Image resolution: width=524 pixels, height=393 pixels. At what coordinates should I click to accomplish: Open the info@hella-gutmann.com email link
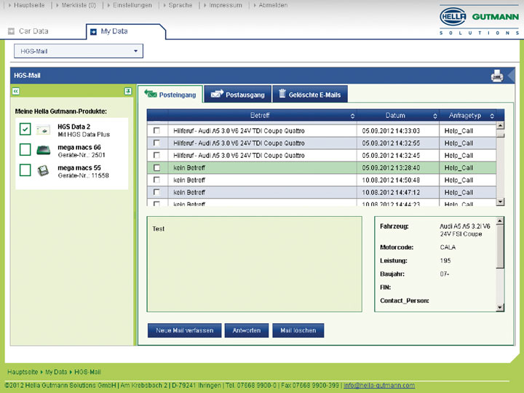[x=379, y=385]
